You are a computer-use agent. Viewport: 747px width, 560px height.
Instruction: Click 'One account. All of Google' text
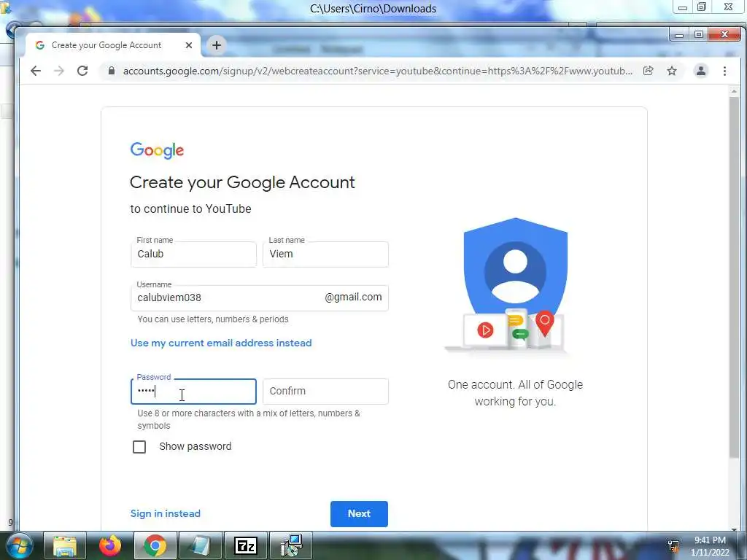515,385
